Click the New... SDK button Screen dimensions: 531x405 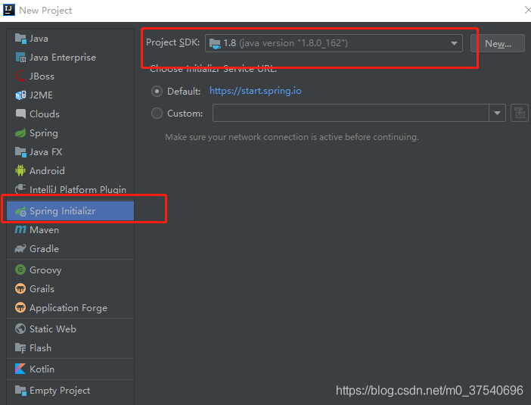pyautogui.click(x=498, y=43)
